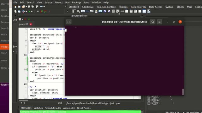Select the TButton component icon
Viewport: 202px width, 113px height.
(83, 11)
